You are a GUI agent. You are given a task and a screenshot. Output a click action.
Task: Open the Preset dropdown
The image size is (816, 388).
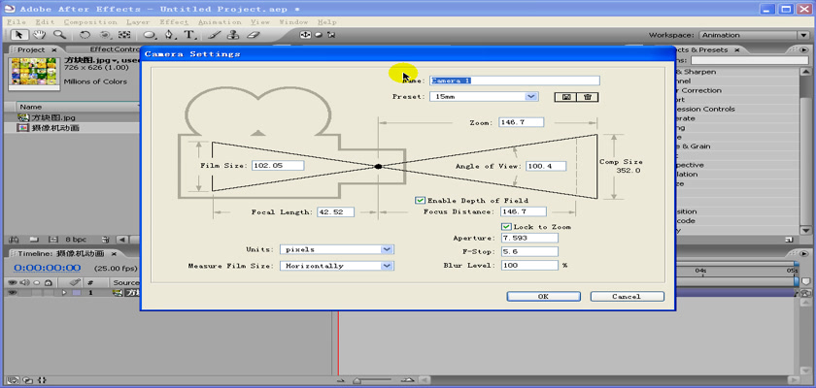click(484, 97)
